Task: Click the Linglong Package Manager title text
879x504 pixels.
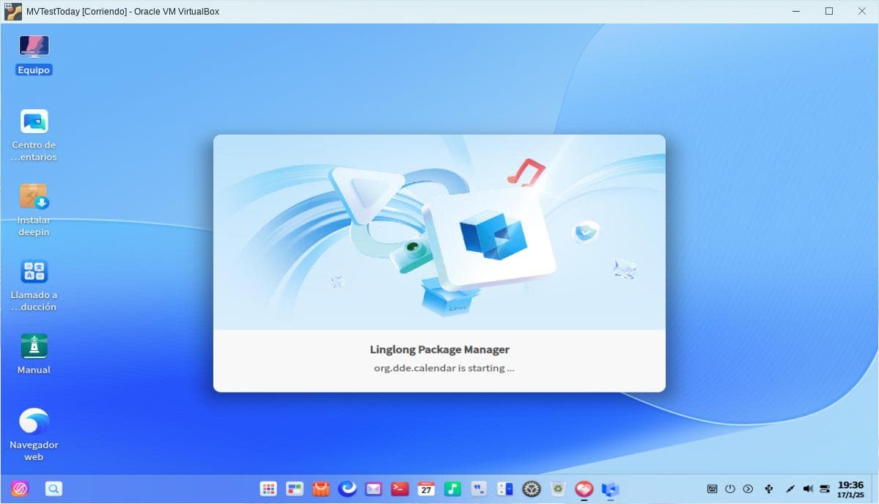Action: point(440,349)
